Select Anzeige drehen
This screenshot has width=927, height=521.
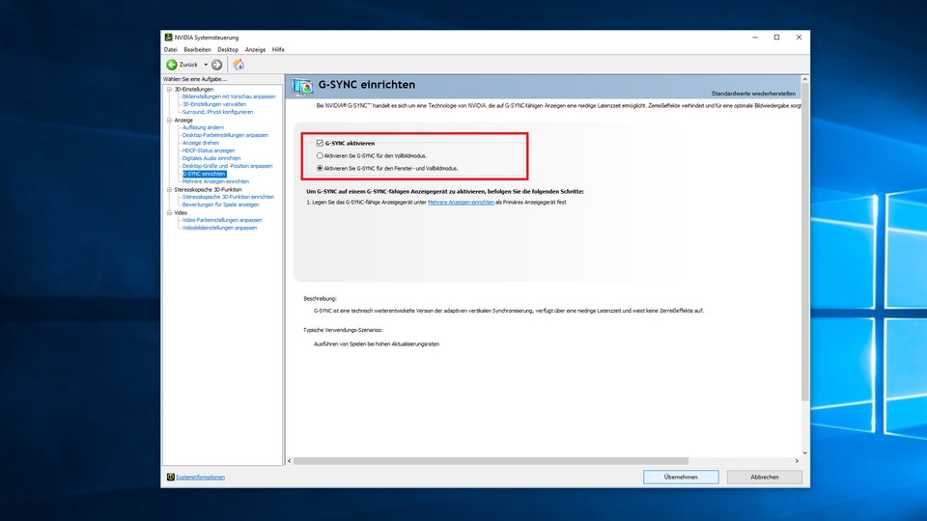[x=201, y=143]
